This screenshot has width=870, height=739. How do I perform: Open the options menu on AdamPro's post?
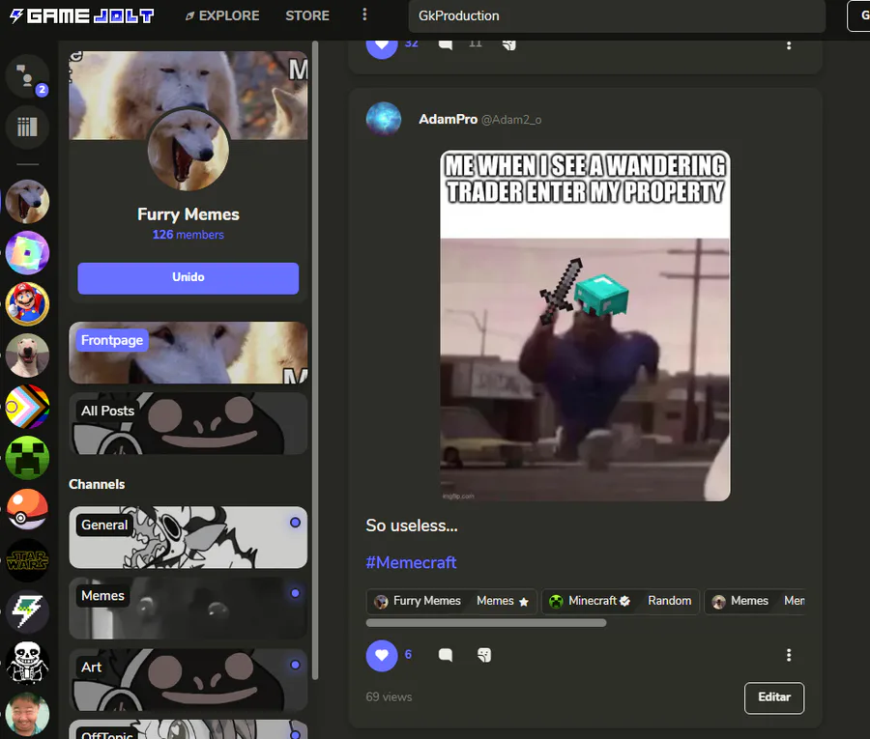(789, 655)
